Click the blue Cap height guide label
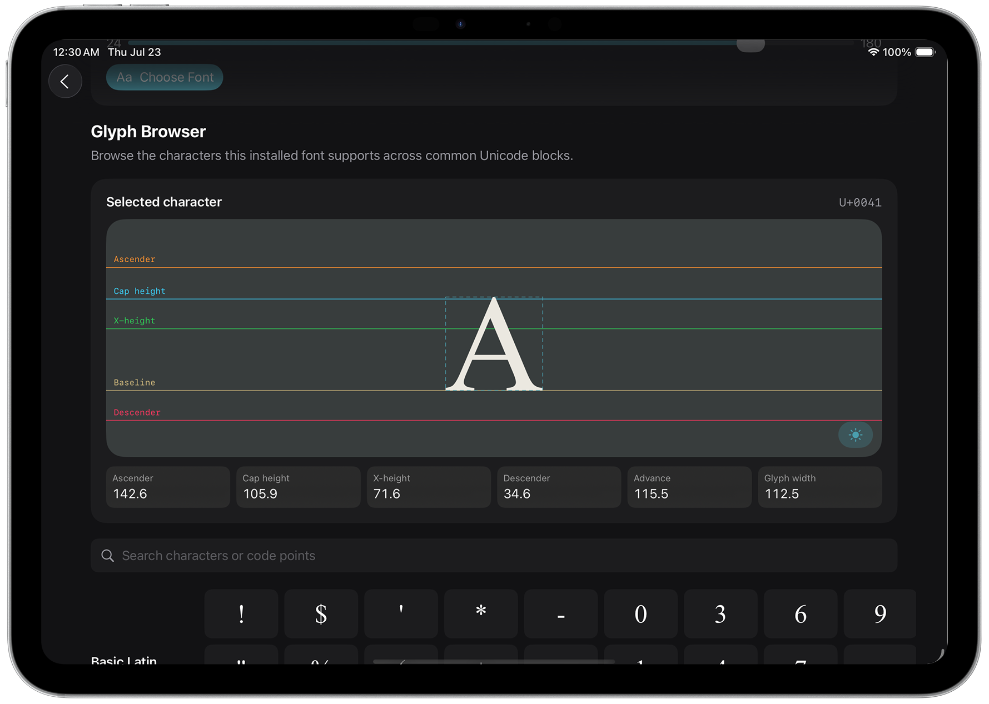The width and height of the screenshot is (989, 704). (x=140, y=291)
